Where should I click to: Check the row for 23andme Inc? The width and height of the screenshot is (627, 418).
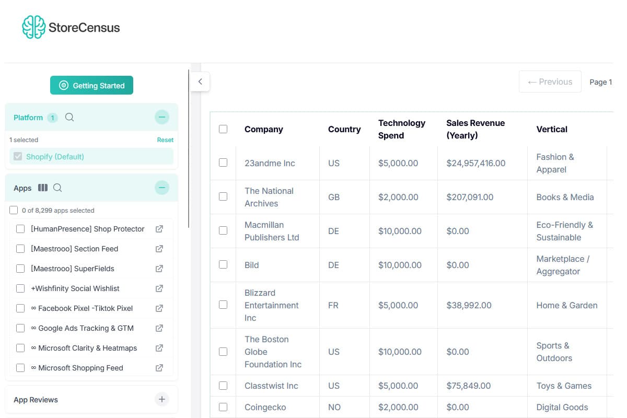[224, 163]
